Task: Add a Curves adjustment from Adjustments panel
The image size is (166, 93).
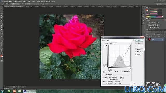Action: coord(154,22)
